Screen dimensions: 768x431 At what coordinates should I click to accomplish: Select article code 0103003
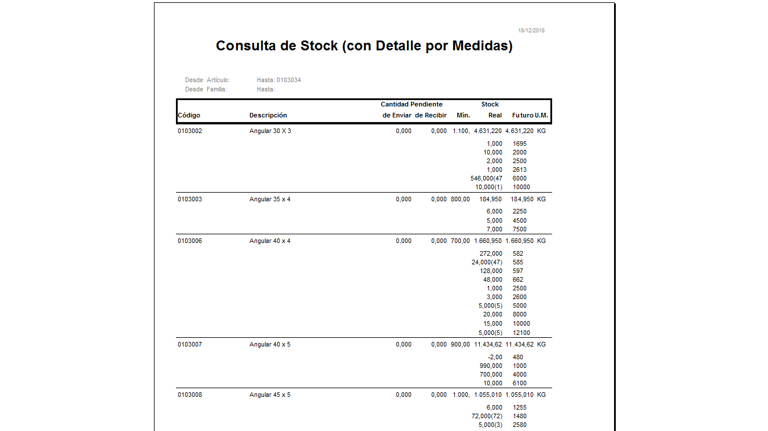click(190, 199)
